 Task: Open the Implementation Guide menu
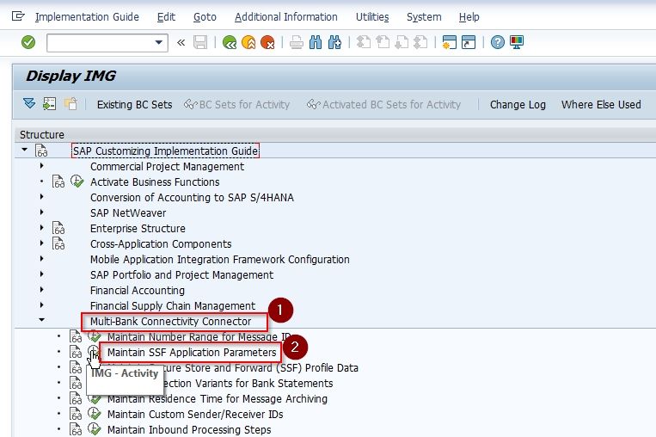(x=87, y=16)
